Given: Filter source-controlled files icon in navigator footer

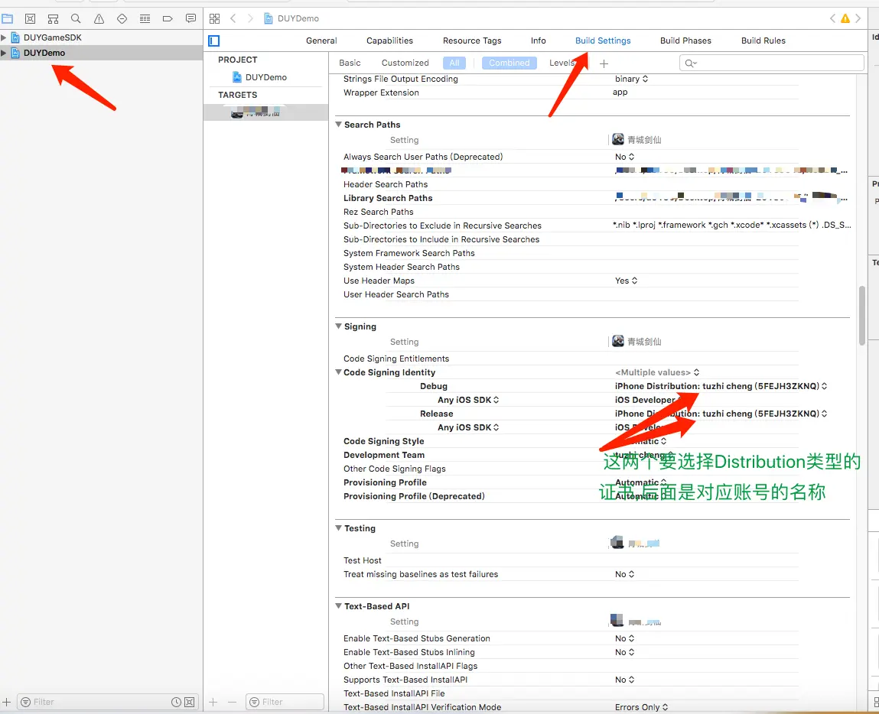Looking at the screenshot, I should click(190, 702).
